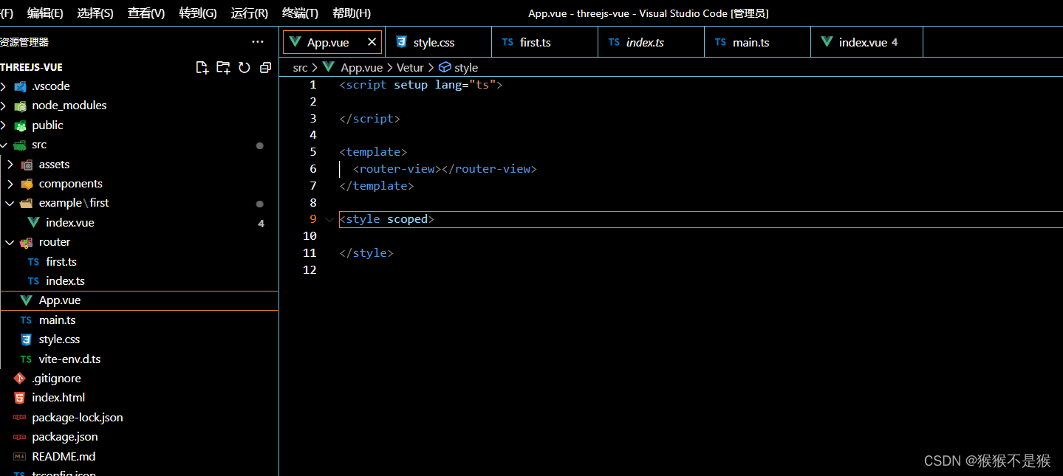Refresh the Explorer file tree
Viewport: 1063px width, 476px height.
(x=244, y=66)
